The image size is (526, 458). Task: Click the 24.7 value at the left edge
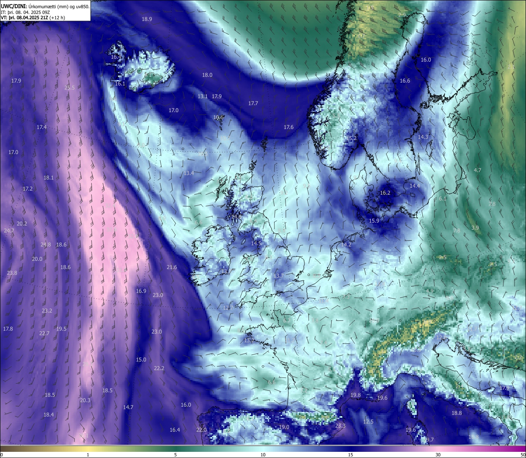[9, 231]
